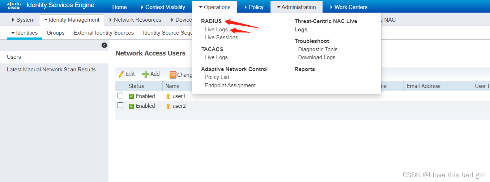Open Download Logs under Troubleshoot

317,57
